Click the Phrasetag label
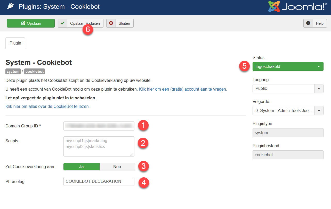 [15, 181]
